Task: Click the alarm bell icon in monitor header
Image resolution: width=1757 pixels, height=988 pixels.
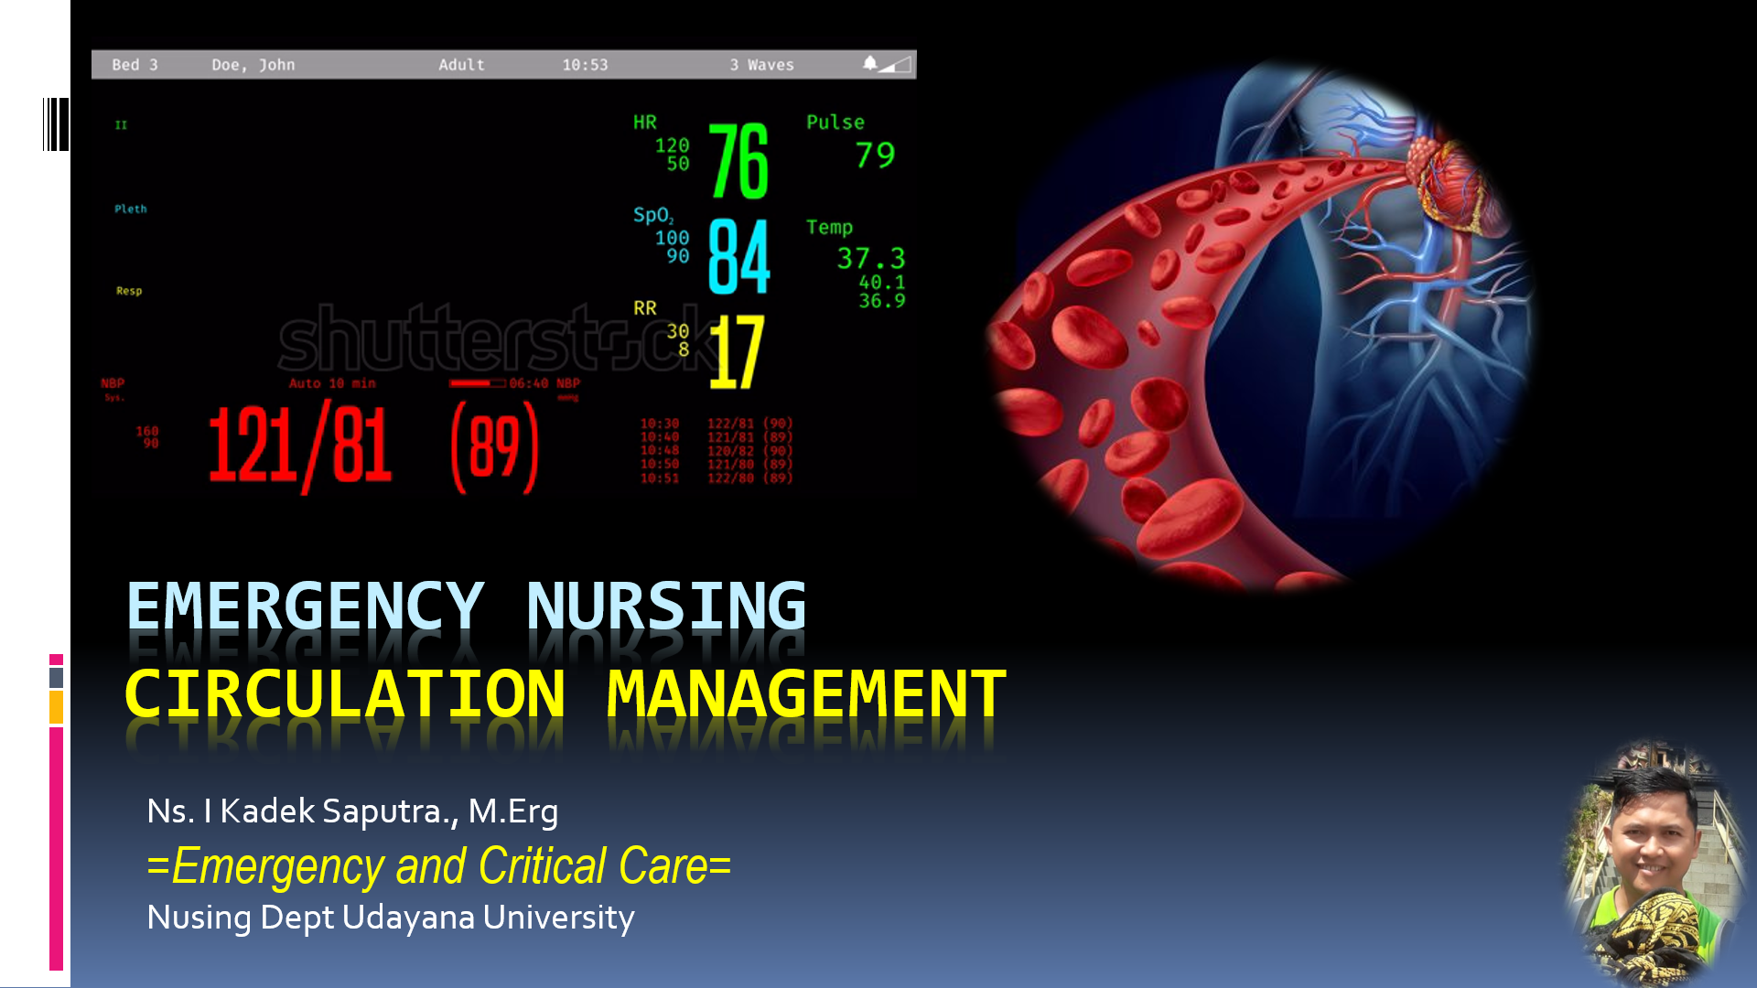Action: pos(869,63)
